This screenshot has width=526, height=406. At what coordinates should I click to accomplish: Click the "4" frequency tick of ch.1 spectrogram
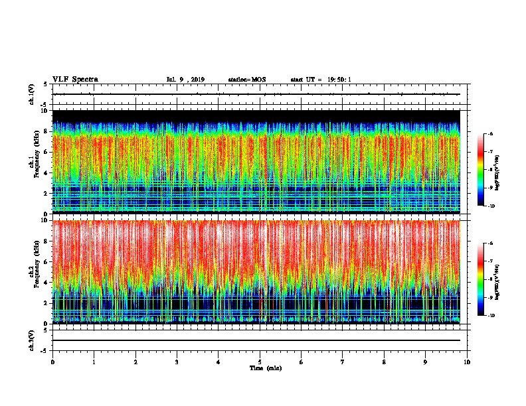tap(46, 173)
